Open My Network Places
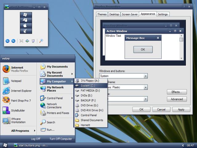197x148 pixels. (57, 89)
